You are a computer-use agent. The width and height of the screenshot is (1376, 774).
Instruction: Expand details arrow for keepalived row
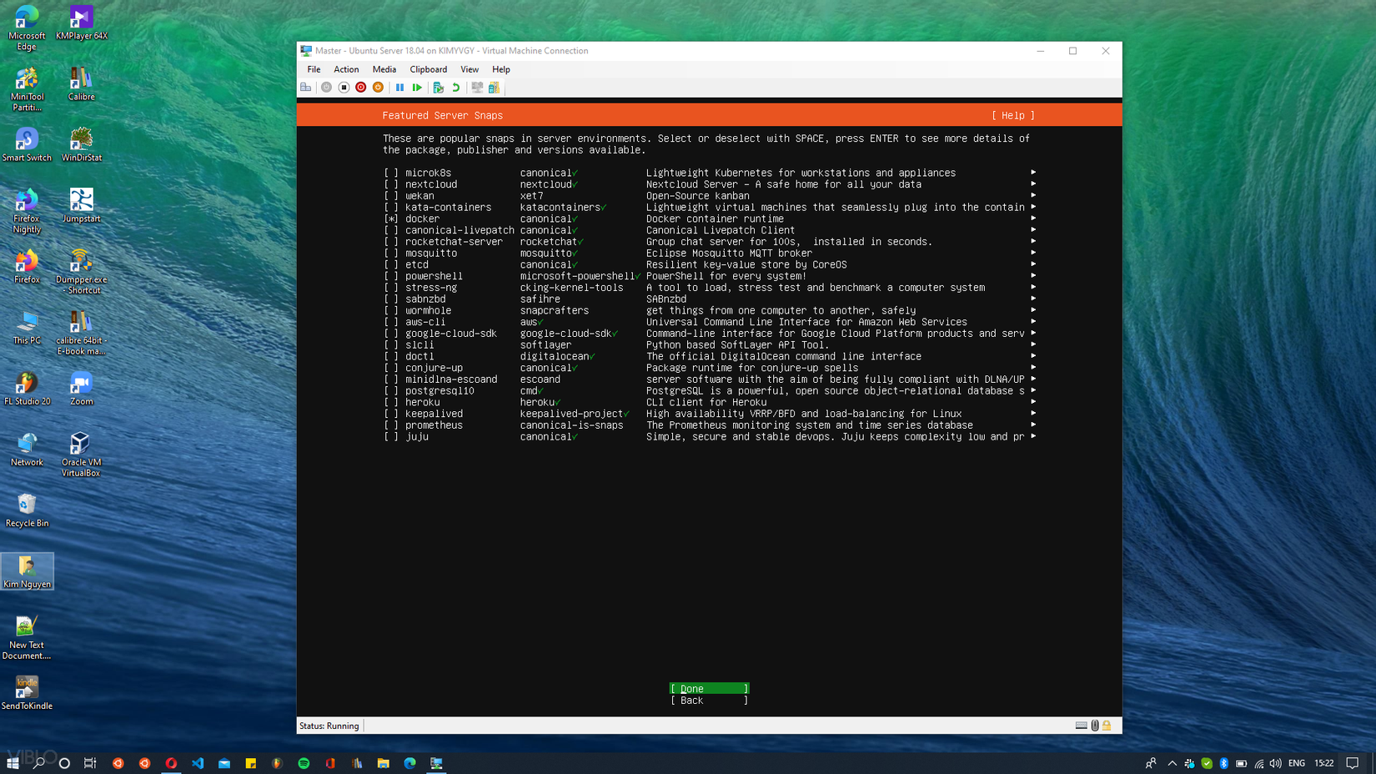[1033, 414]
